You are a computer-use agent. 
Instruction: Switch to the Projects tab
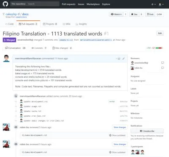[x=50, y=24]
